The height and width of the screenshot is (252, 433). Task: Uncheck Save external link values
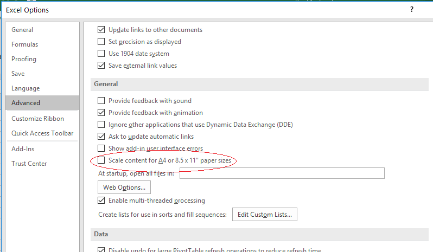point(101,66)
